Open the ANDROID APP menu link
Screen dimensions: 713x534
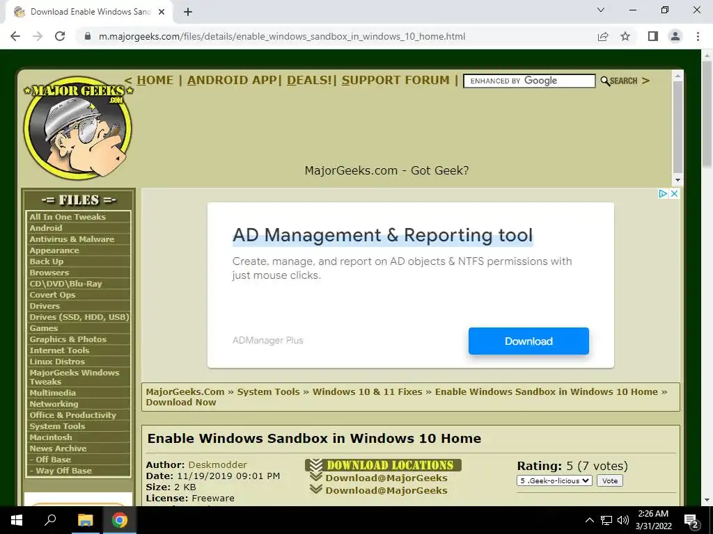pyautogui.click(x=232, y=80)
